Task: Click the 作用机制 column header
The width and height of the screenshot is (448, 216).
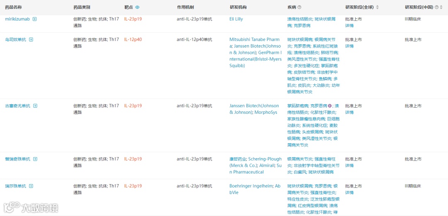Action: pos(185,7)
